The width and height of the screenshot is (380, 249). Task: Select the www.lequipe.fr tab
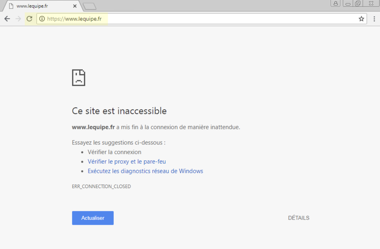42,6
